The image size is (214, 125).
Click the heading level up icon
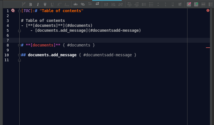(106, 5)
